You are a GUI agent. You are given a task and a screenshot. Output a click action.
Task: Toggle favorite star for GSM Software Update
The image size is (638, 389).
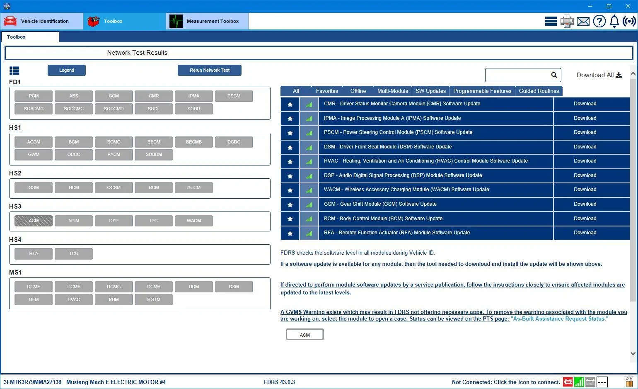click(290, 204)
